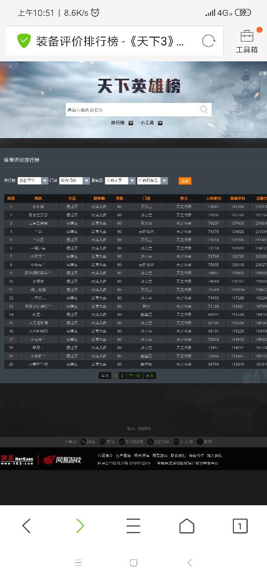Open the 相关法律 footer link
Screen dimensions: 267x579
click(x=141, y=456)
